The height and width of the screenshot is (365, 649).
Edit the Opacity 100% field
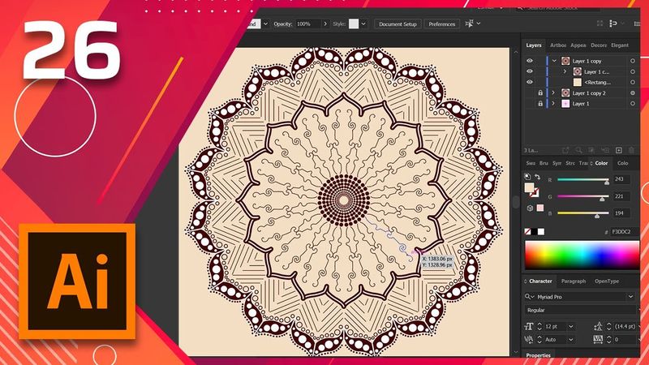307,24
